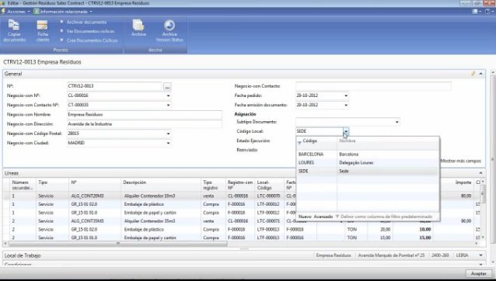This screenshot has height=281, width=496.
Task: Click the pin icon in General header
Action: [x=473, y=74]
